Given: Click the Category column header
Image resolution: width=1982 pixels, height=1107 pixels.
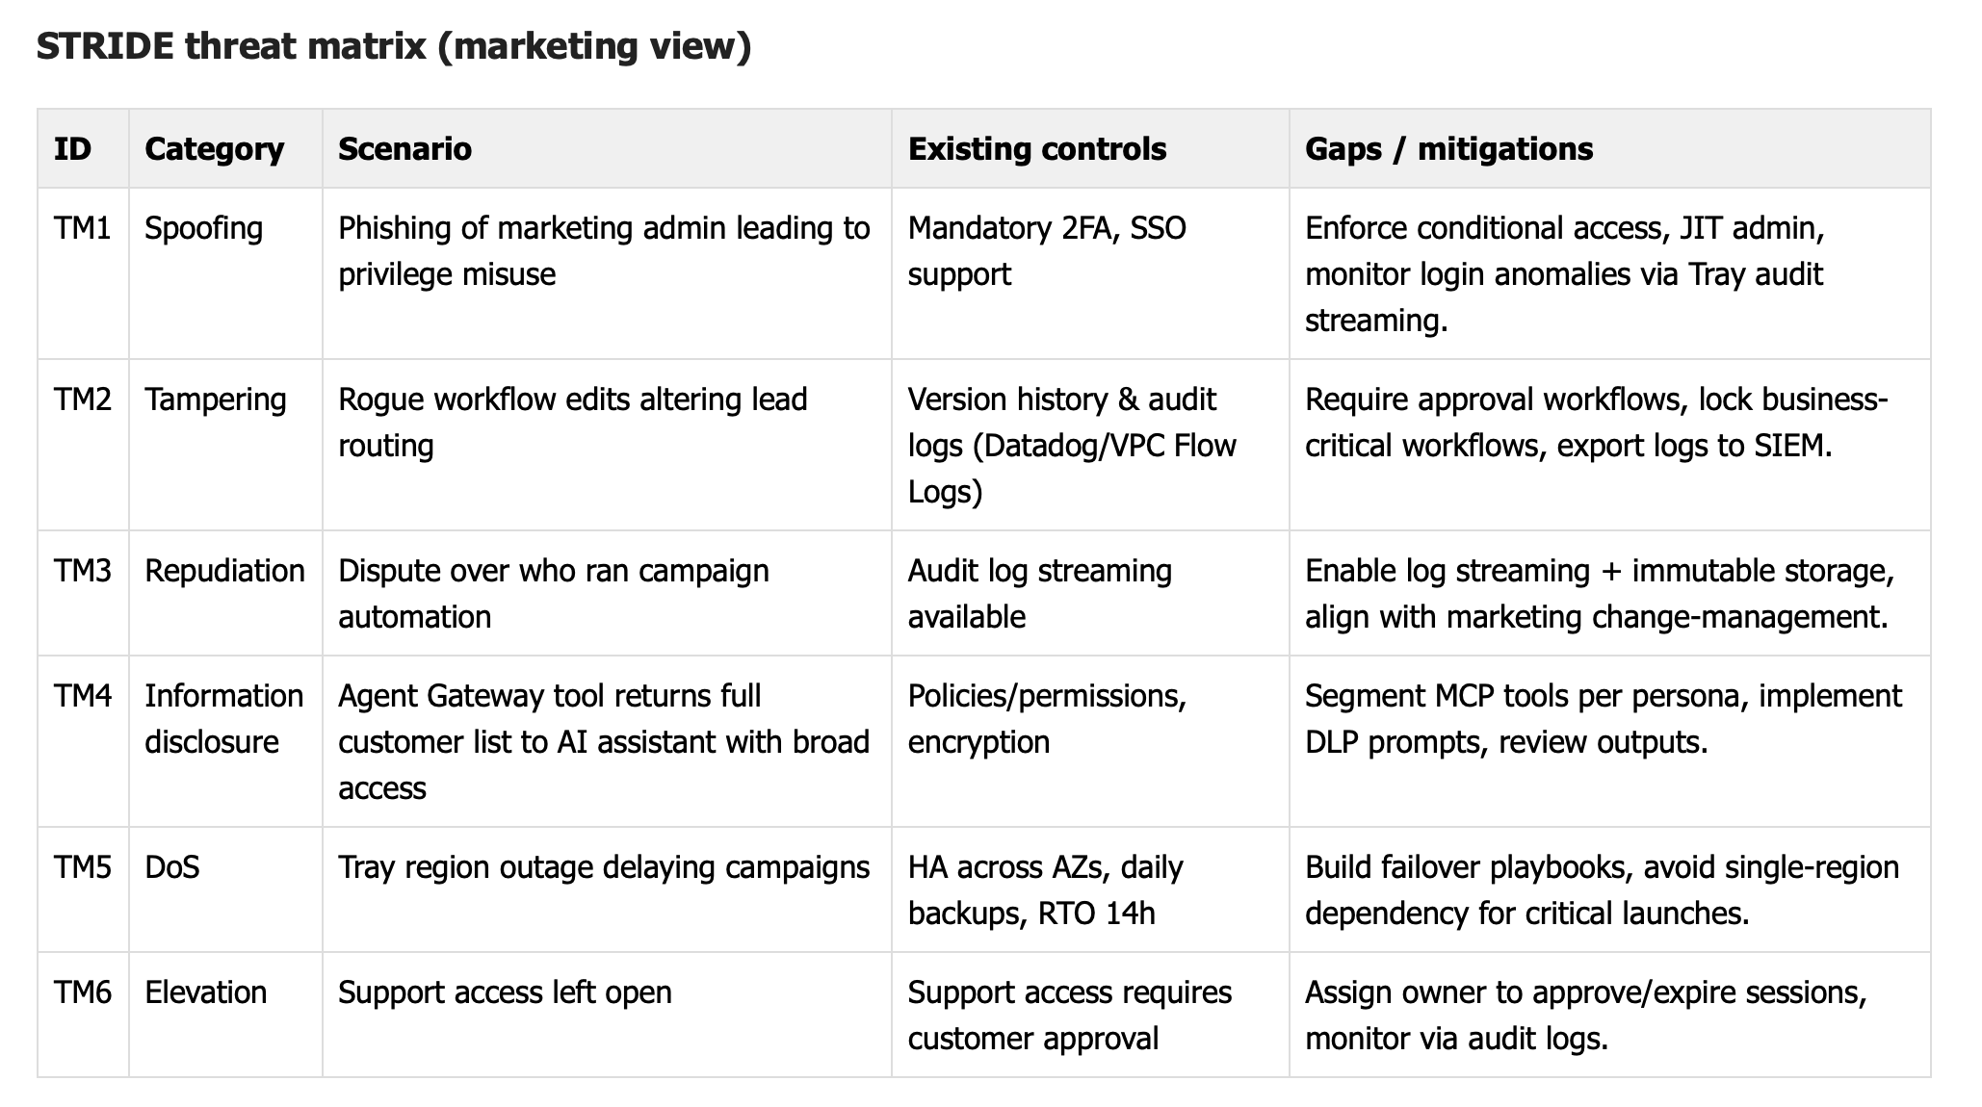Looking at the screenshot, I should [214, 149].
